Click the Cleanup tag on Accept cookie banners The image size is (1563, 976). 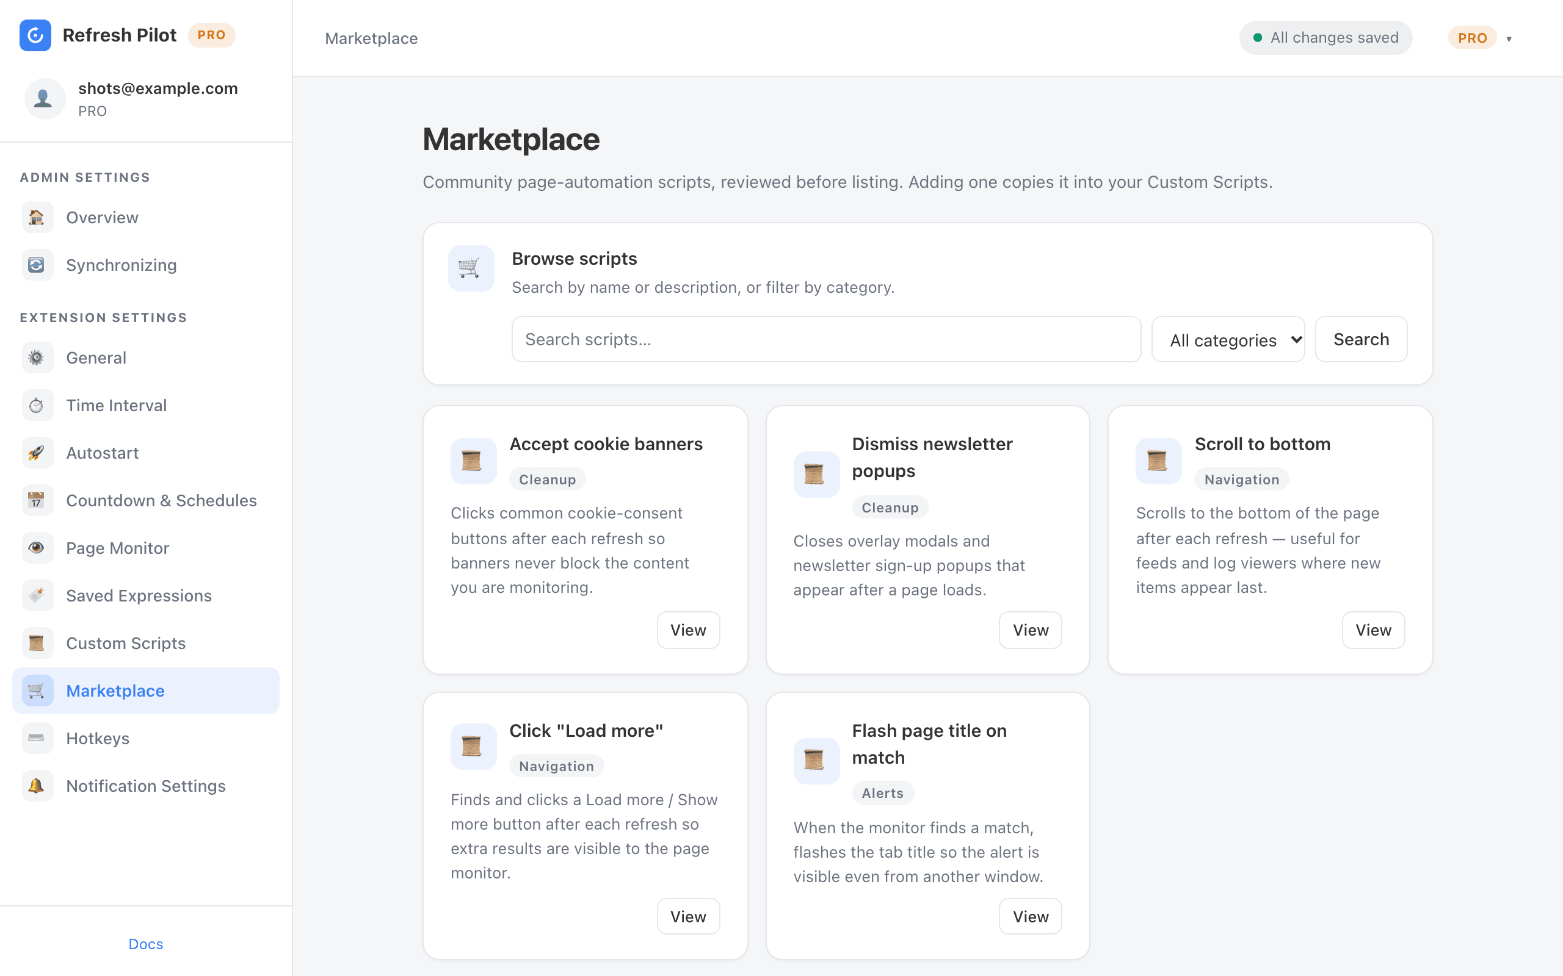point(547,479)
